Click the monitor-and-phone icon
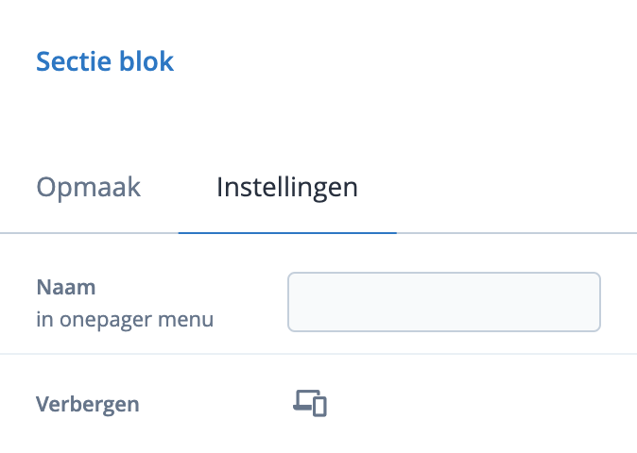Viewport: 637px width, 453px height. 309,404
